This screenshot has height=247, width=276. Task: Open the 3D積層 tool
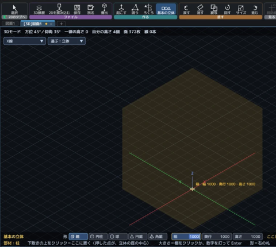[39, 10]
